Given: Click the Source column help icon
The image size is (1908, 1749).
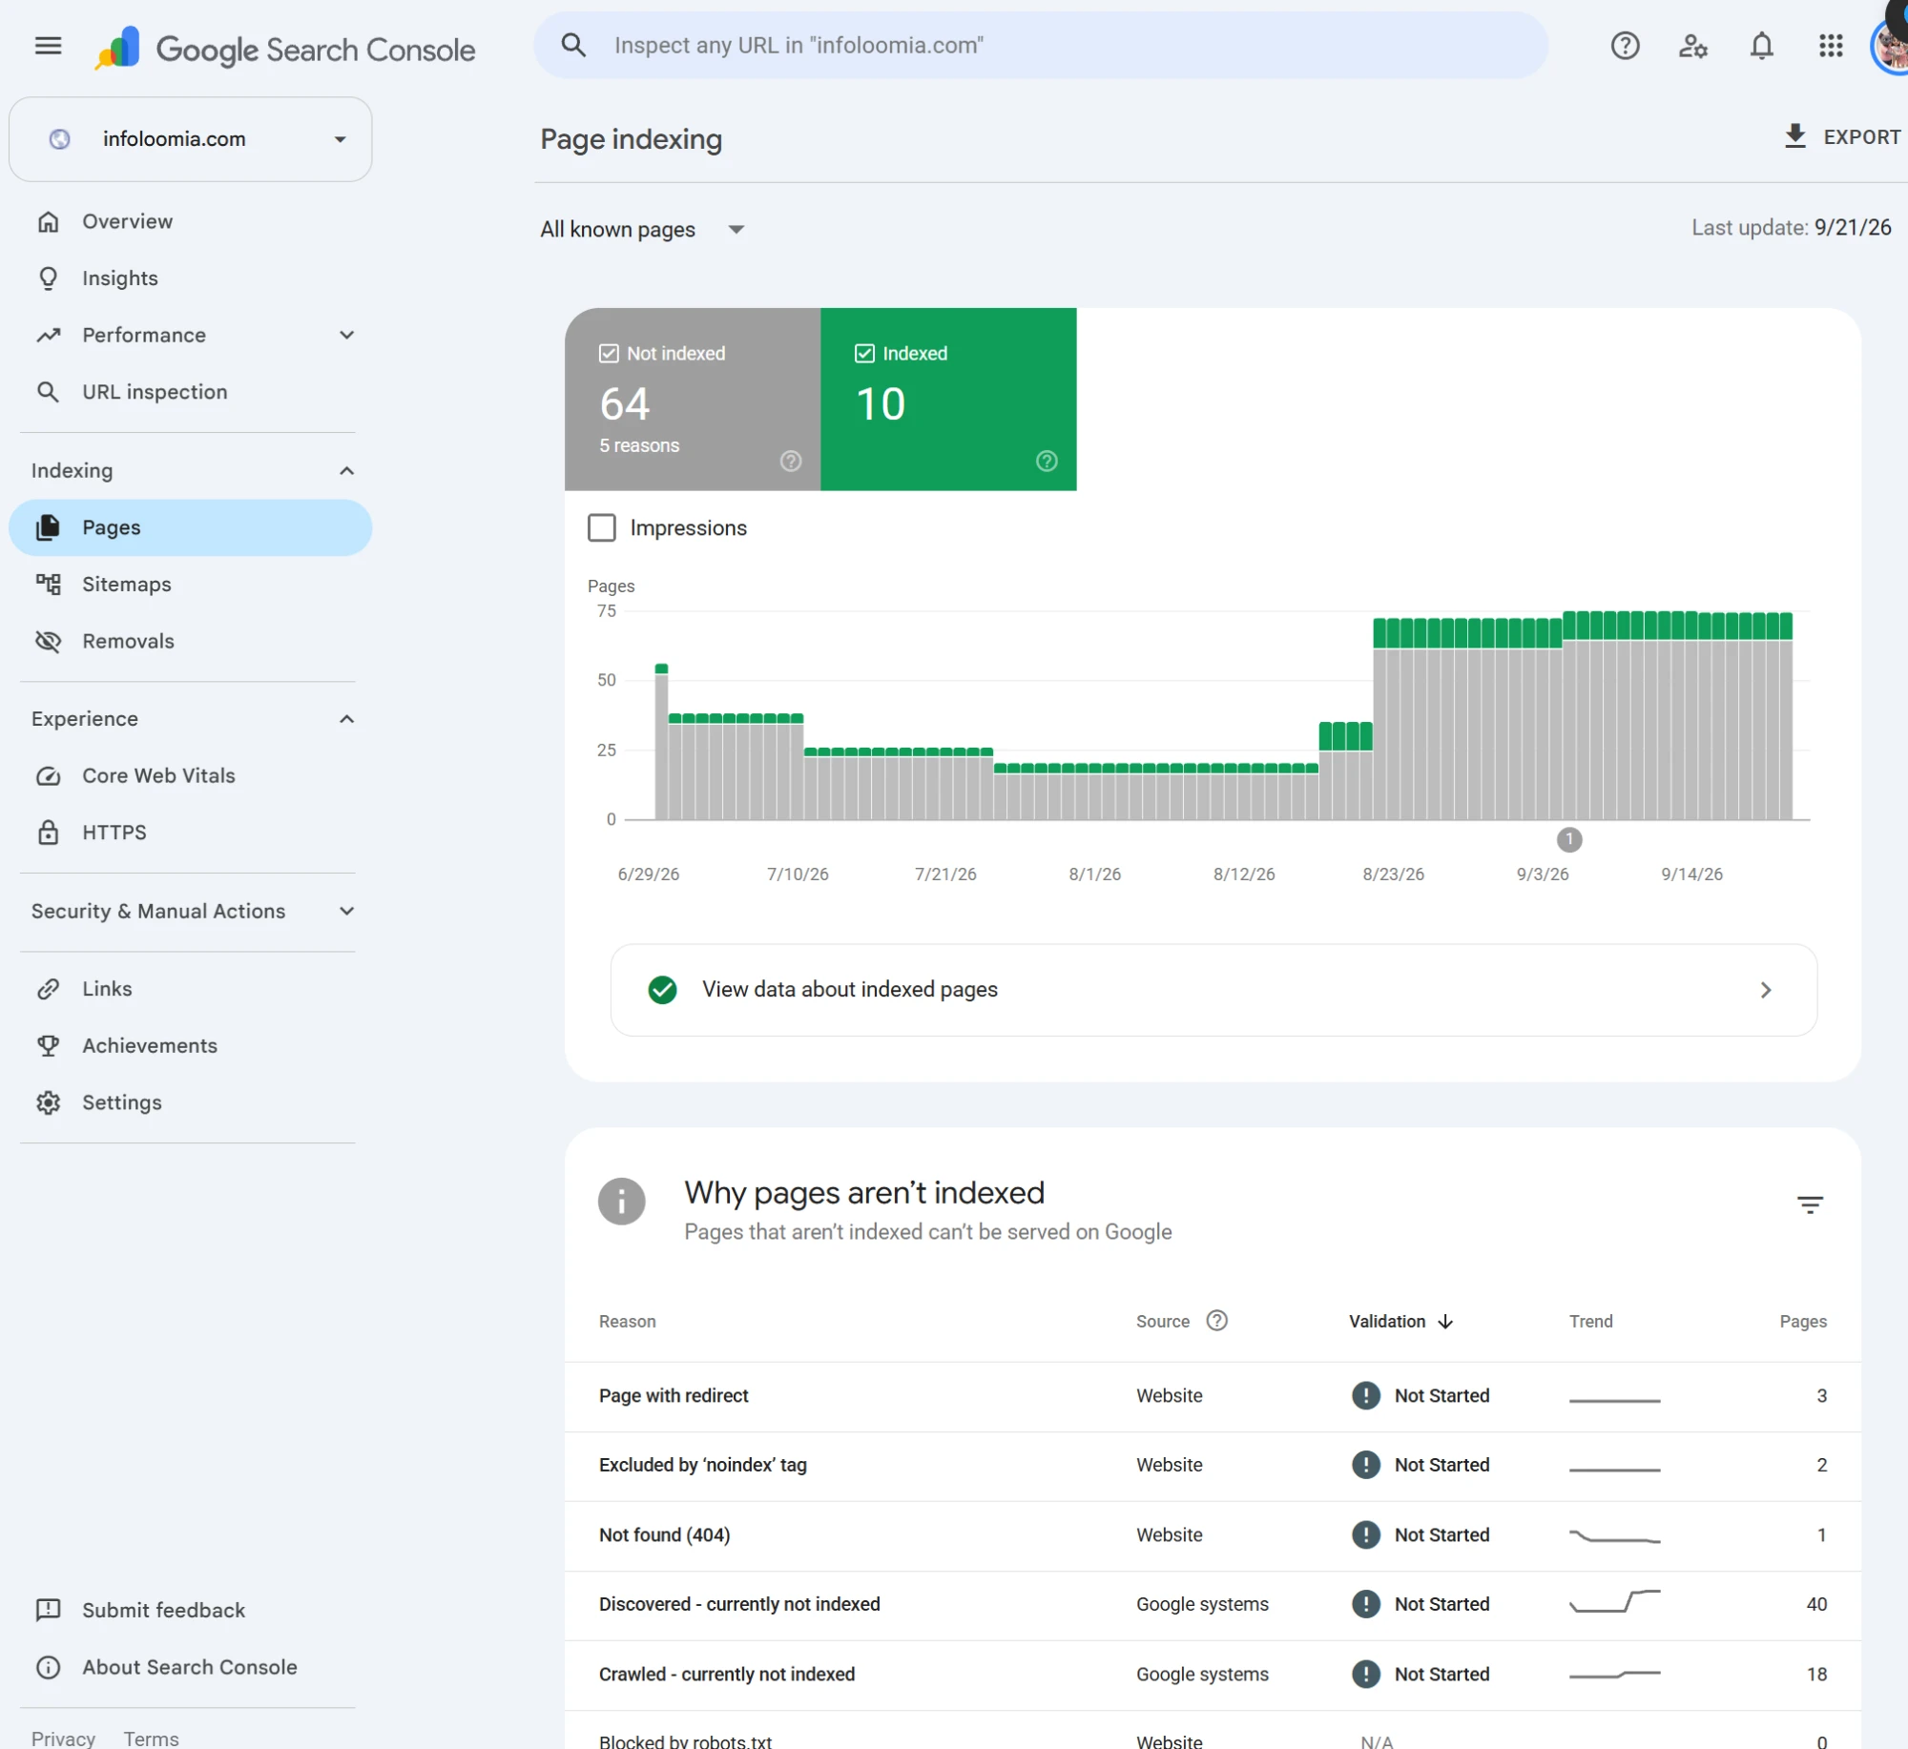Looking at the screenshot, I should point(1216,1321).
